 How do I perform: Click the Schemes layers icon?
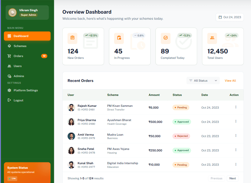[9, 46]
